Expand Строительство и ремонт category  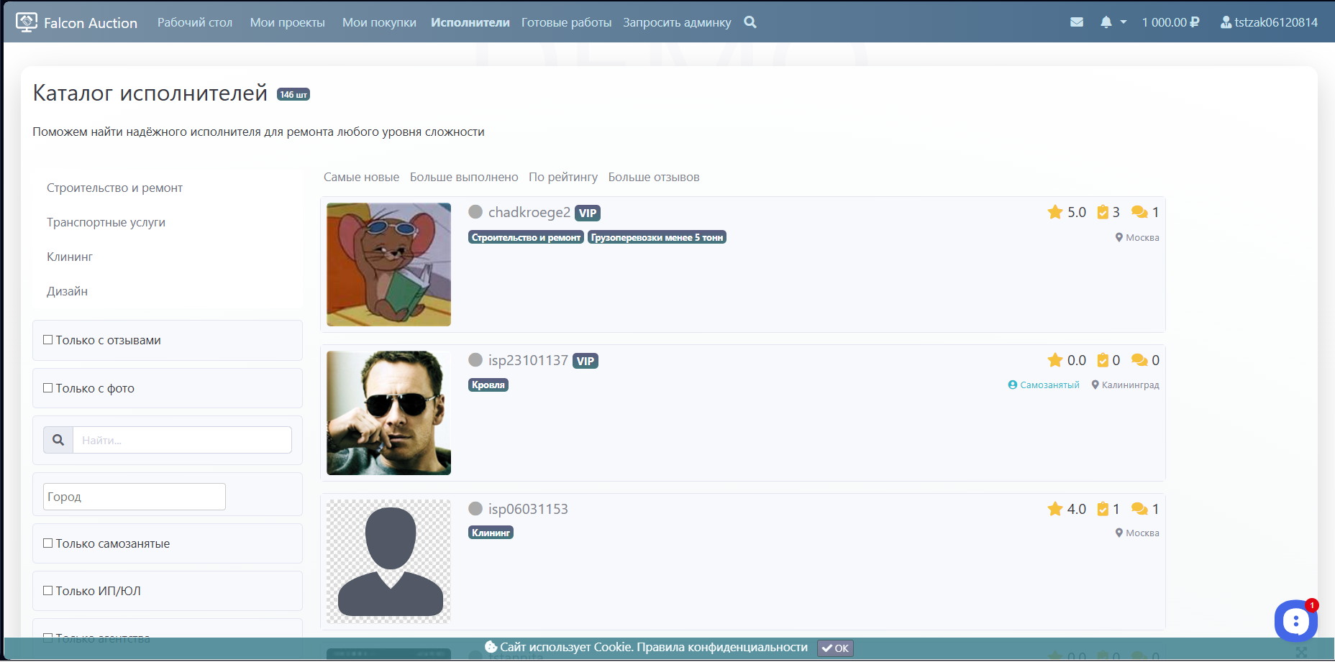pyautogui.click(x=114, y=188)
